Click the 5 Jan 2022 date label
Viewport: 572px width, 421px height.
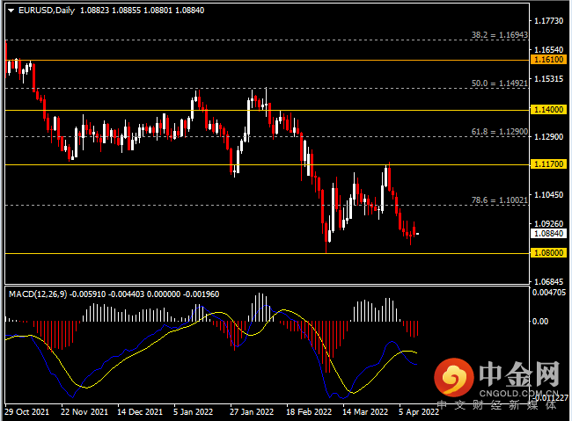pos(193,412)
